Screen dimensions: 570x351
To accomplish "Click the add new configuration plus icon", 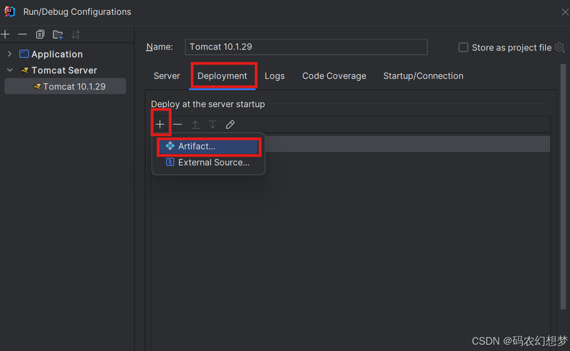I will click(x=5, y=35).
